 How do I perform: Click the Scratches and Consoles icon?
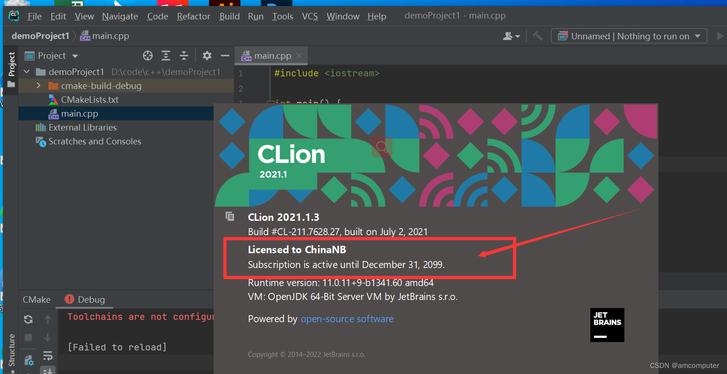click(x=41, y=141)
